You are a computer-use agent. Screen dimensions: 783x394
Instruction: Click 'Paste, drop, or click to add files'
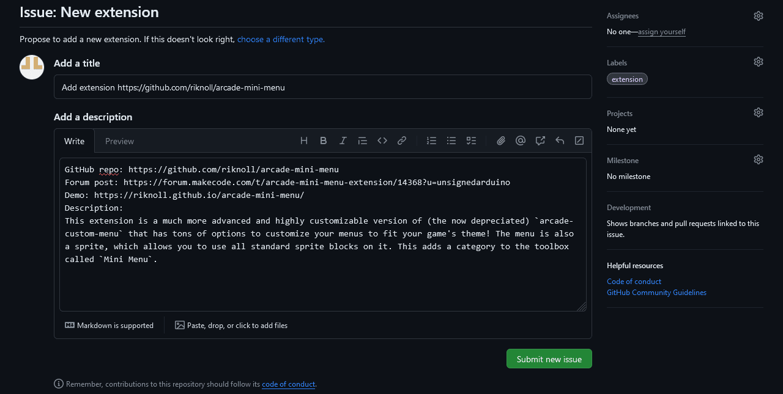[231, 326]
